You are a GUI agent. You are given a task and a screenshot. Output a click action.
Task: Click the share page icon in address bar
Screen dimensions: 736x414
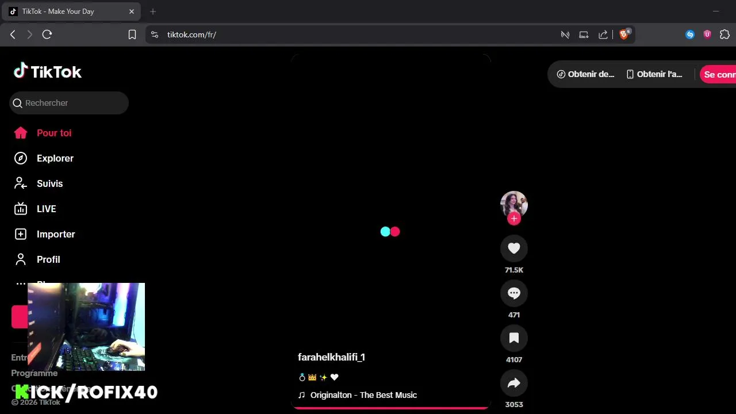point(603,34)
